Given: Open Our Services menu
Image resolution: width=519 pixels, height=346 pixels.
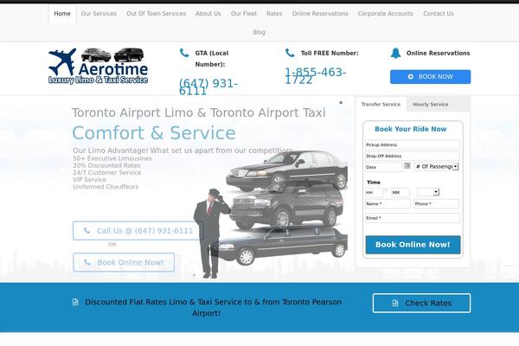Looking at the screenshot, I should [x=99, y=14].
